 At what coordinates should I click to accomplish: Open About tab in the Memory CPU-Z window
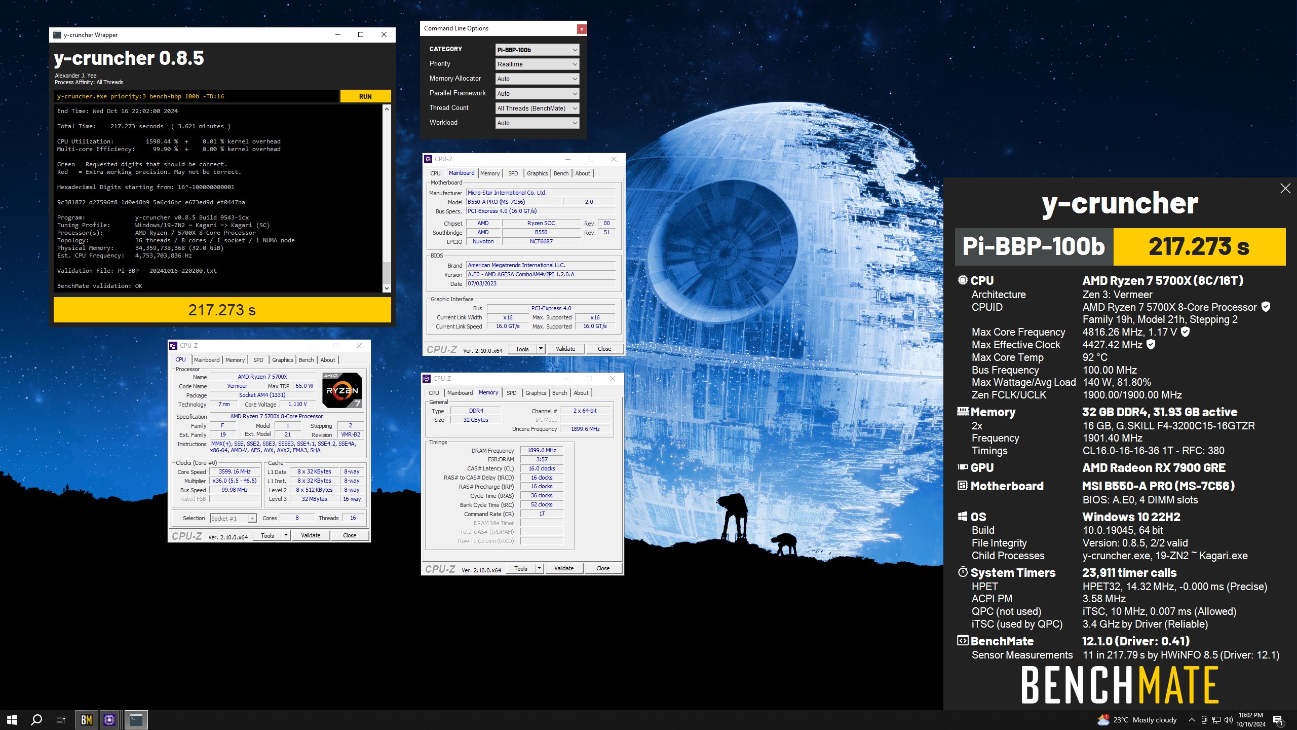(581, 393)
